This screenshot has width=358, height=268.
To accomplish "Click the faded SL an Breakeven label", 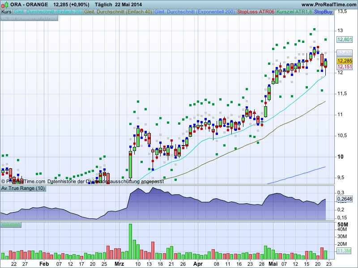I will (x=29, y=18).
